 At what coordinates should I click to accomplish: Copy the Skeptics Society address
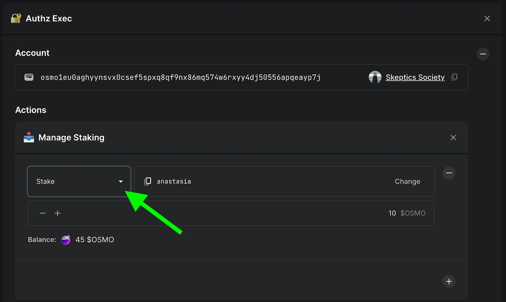tap(454, 77)
